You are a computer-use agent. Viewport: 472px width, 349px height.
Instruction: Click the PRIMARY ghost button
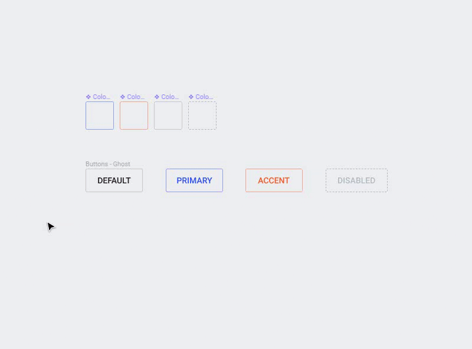coord(195,180)
